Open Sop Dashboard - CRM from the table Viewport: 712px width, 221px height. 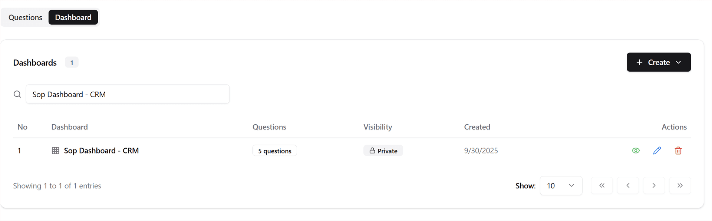[x=102, y=151]
